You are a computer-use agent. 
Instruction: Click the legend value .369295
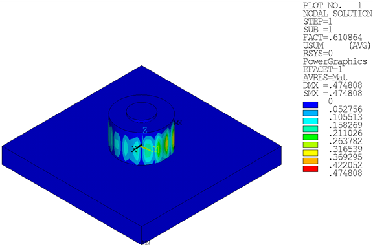pos(345,157)
